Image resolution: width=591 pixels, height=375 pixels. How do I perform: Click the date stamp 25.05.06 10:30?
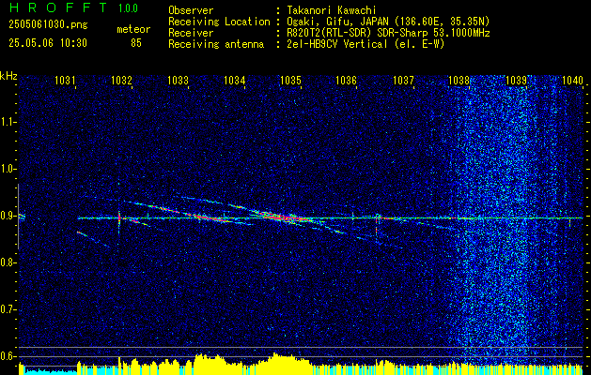click(48, 43)
